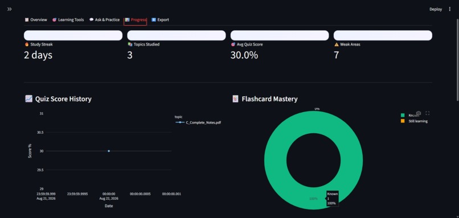
Task: Click the '2 days' streak value
Action: pyautogui.click(x=38, y=55)
